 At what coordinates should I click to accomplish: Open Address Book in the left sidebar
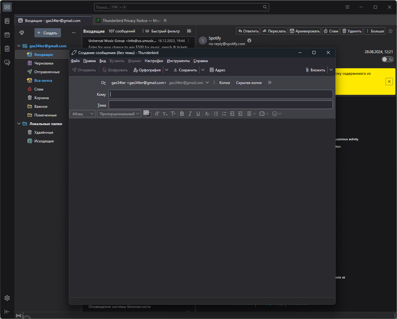[7, 21]
